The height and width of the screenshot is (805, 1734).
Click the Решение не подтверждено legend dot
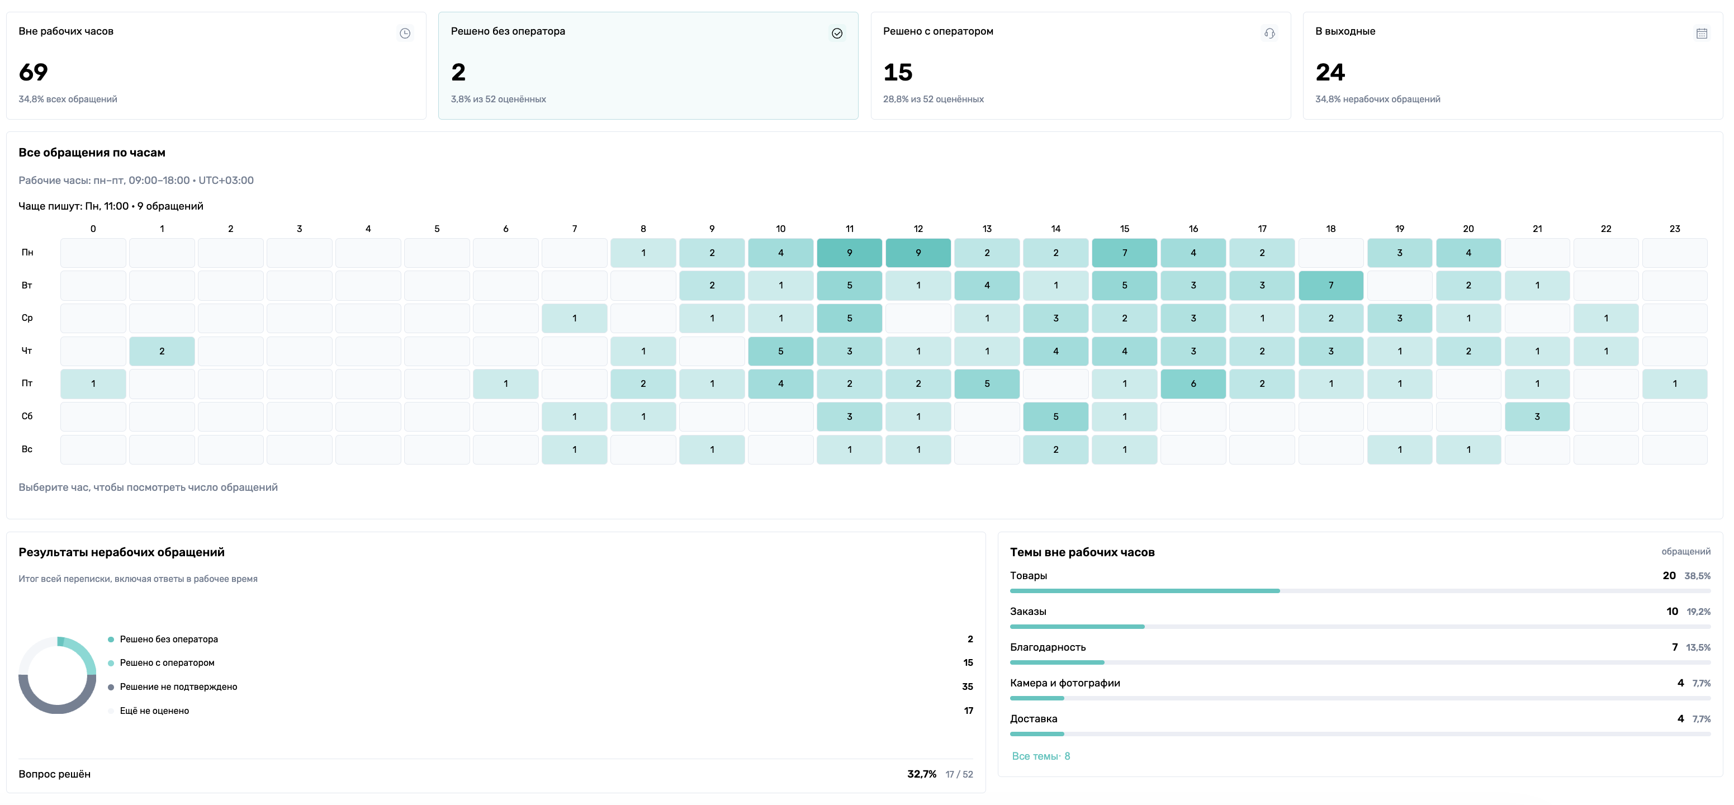click(111, 687)
